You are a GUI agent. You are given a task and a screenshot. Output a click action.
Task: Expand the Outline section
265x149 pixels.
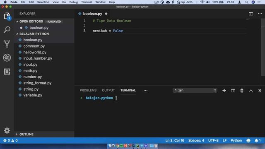(26, 134)
